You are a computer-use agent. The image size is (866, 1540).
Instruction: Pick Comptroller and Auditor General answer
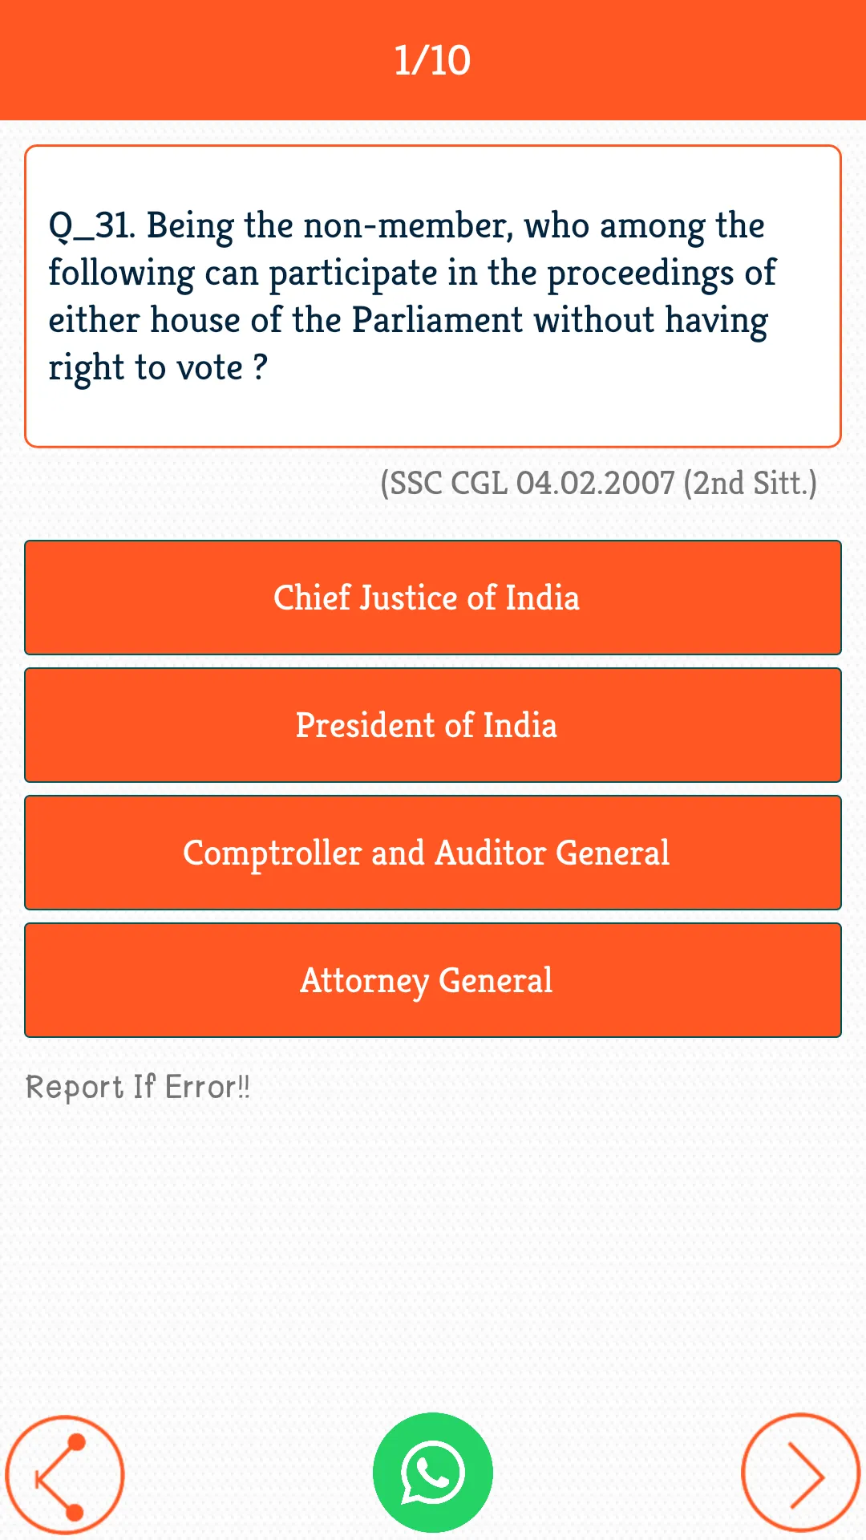coord(433,853)
